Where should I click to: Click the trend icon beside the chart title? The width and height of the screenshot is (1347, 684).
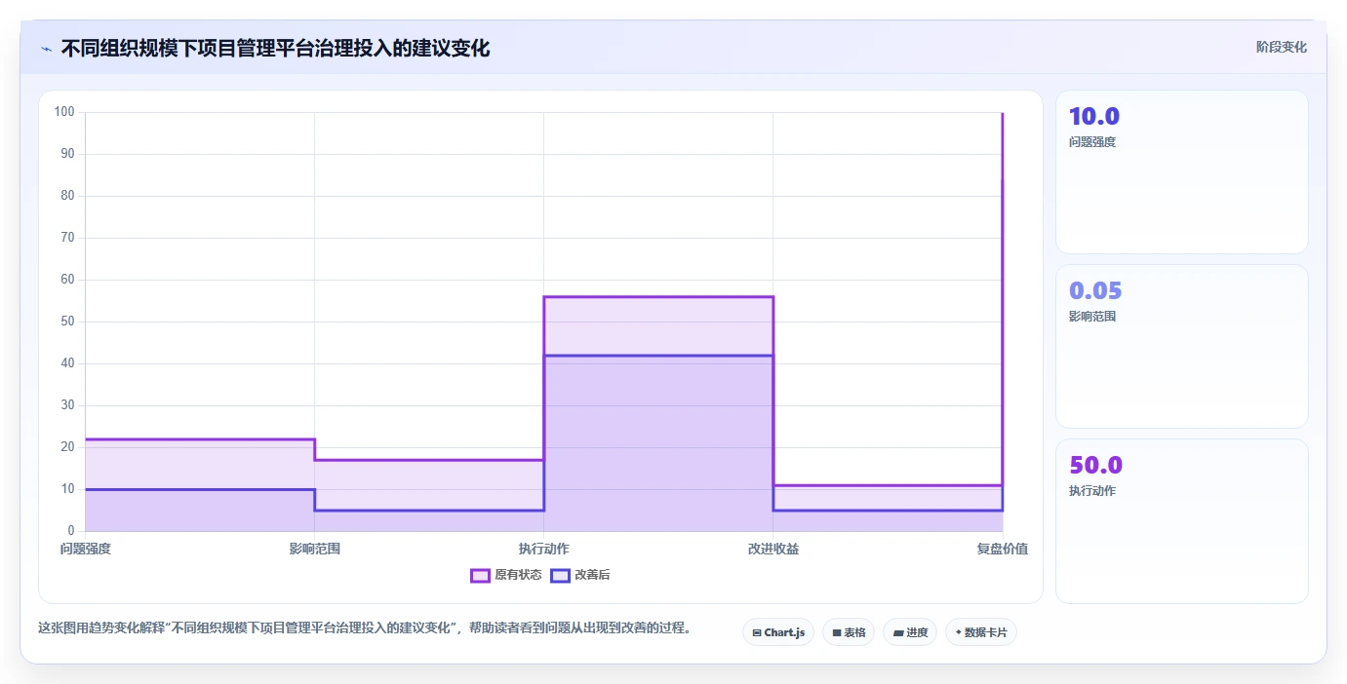coord(46,48)
